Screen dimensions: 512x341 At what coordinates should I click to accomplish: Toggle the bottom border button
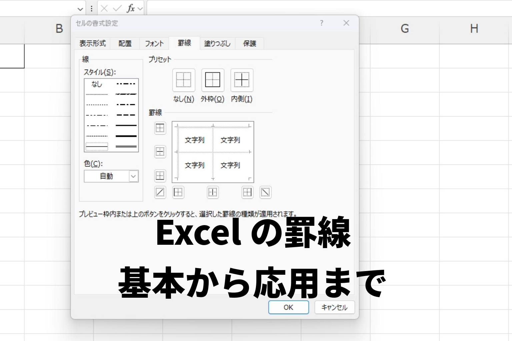pyautogui.click(x=160, y=175)
